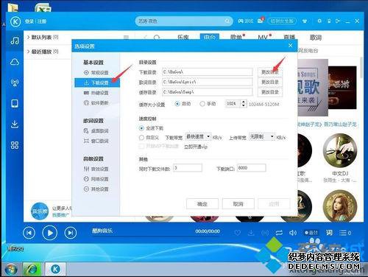Click the 下载目录 path field

(208, 72)
